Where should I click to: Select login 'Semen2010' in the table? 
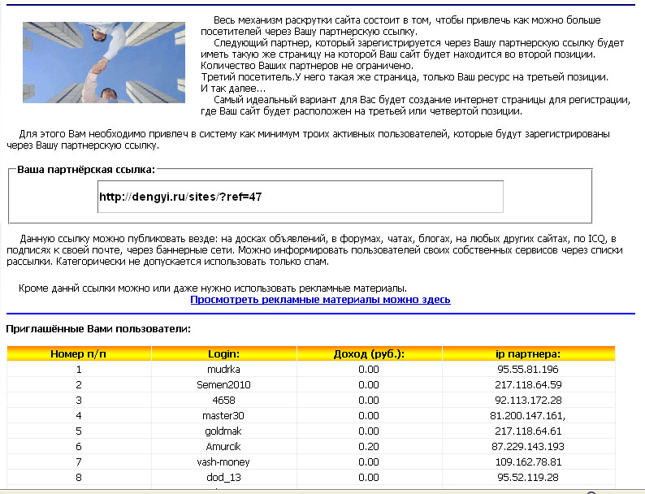tap(223, 385)
